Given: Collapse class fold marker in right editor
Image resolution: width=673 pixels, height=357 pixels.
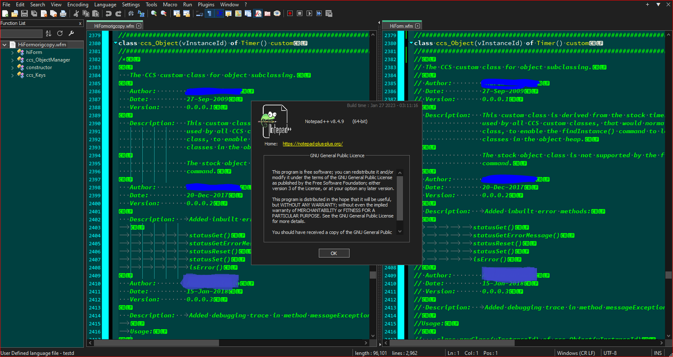Looking at the screenshot, I should (x=411, y=43).
